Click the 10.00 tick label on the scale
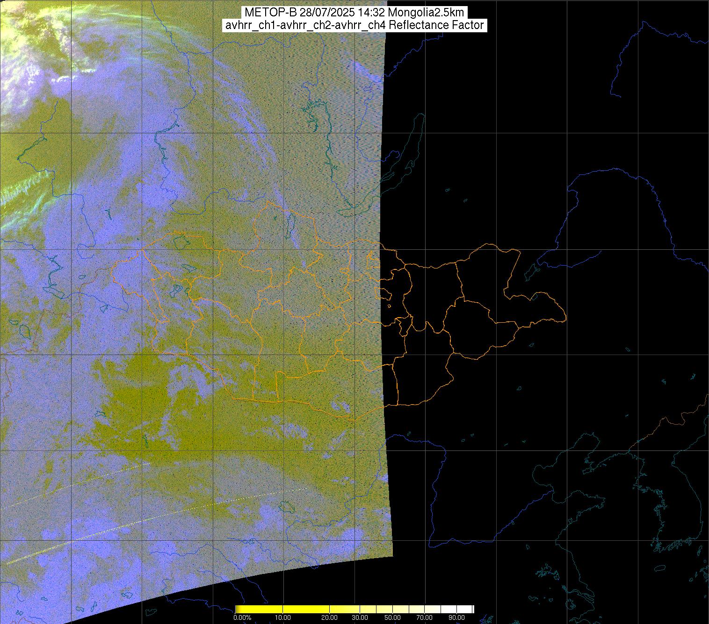Image resolution: width=709 pixels, height=624 pixels. click(283, 618)
